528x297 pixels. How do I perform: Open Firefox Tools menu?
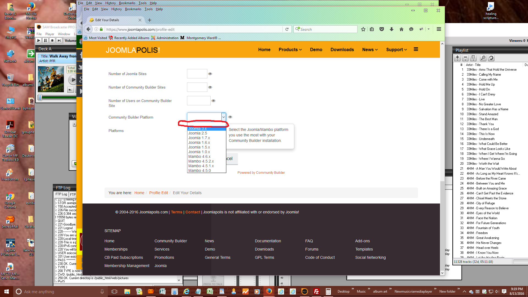pos(148,9)
